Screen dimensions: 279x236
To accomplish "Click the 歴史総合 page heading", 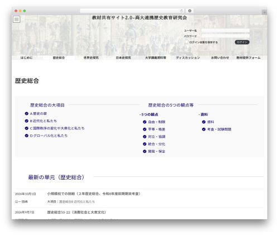I will point(27,81).
